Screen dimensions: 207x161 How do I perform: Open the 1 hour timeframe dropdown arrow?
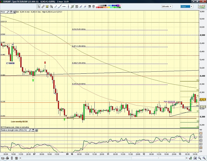(x=191, y=7)
